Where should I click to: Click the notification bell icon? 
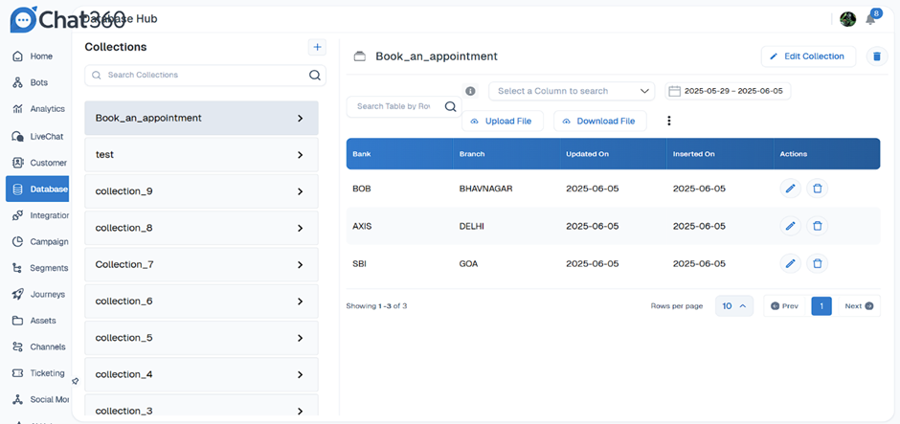[x=870, y=20]
